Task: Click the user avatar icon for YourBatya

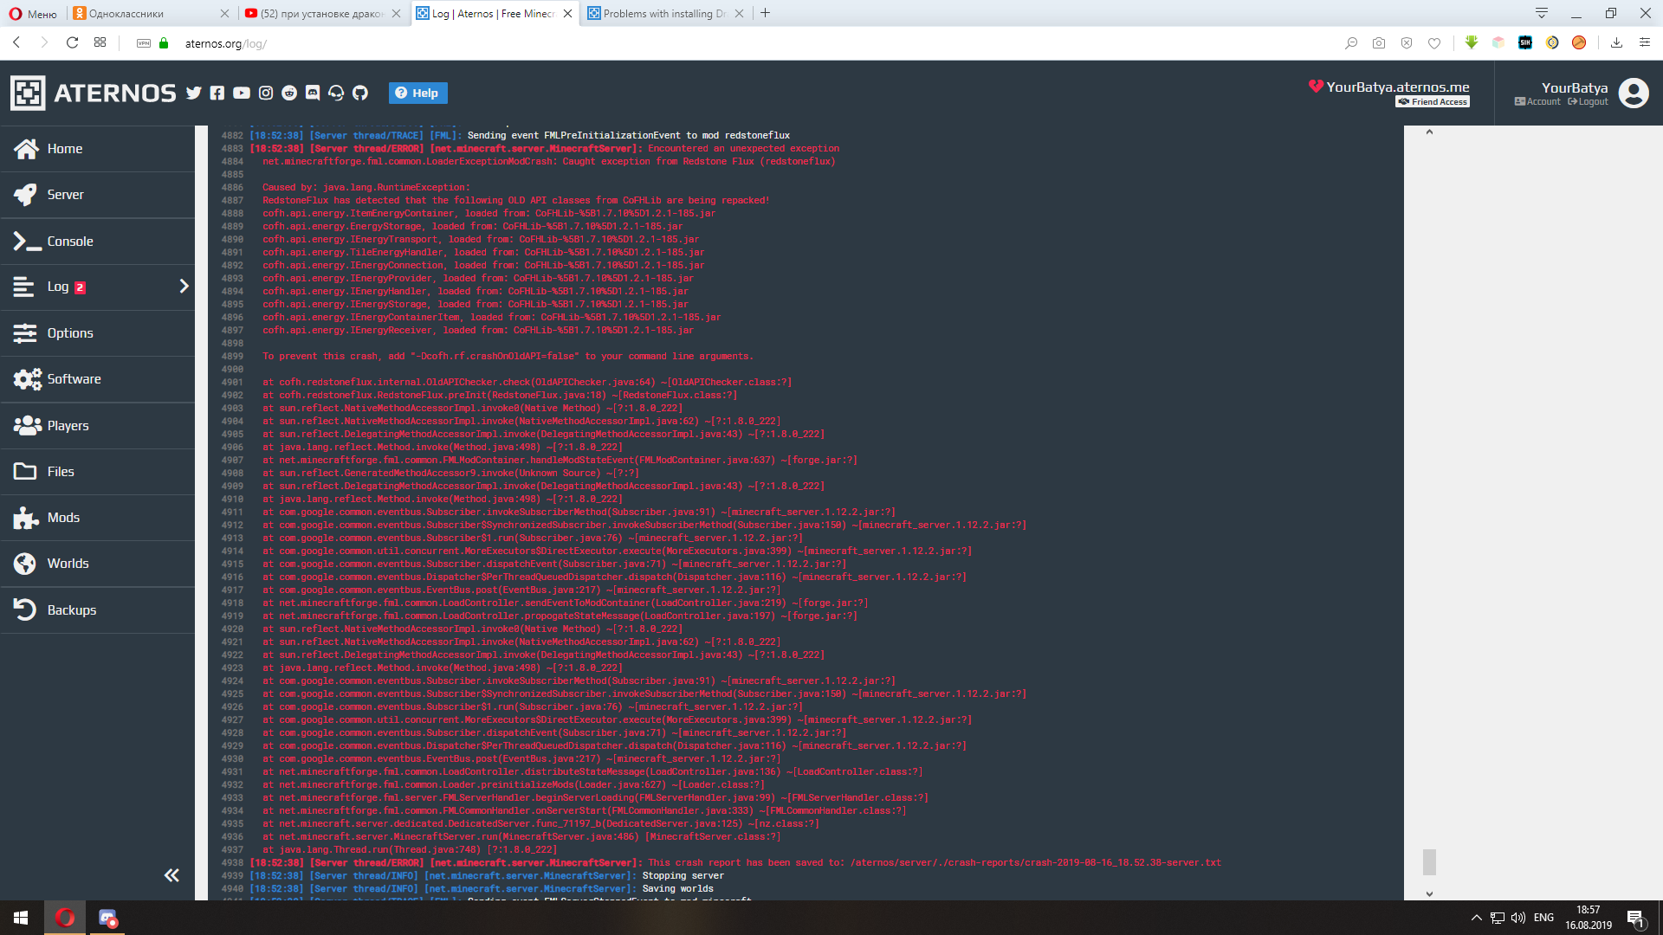Action: pyautogui.click(x=1634, y=93)
